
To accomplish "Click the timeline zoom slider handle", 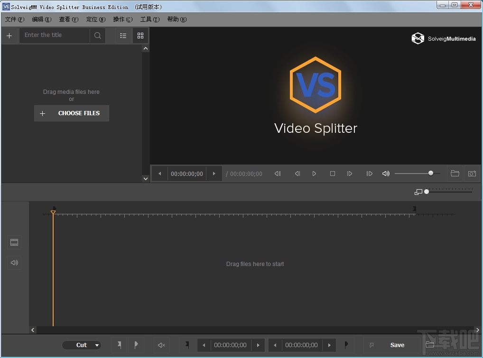I will [x=427, y=192].
